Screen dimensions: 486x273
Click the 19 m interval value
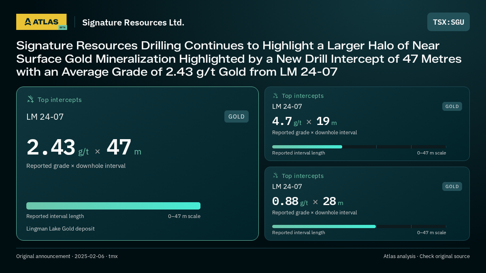click(x=326, y=121)
